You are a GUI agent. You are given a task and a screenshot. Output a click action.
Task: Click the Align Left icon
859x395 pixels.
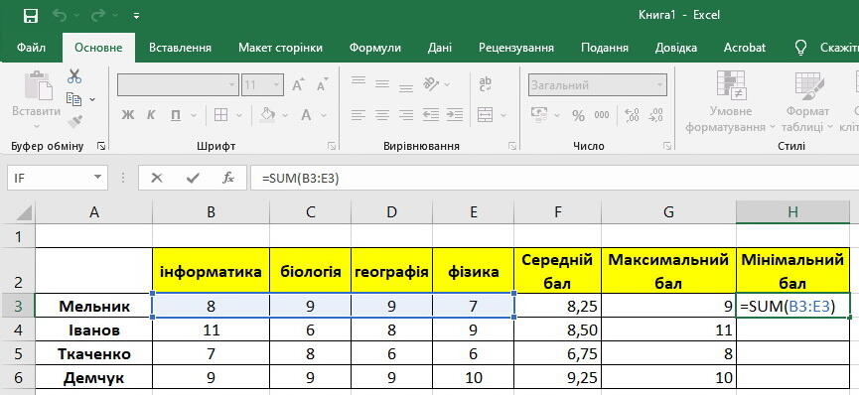(358, 115)
